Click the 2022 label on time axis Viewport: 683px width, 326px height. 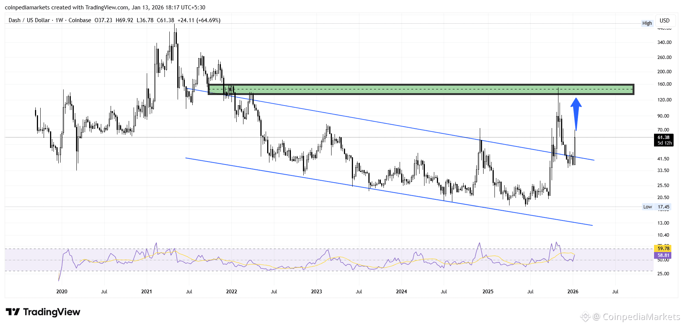point(231,292)
